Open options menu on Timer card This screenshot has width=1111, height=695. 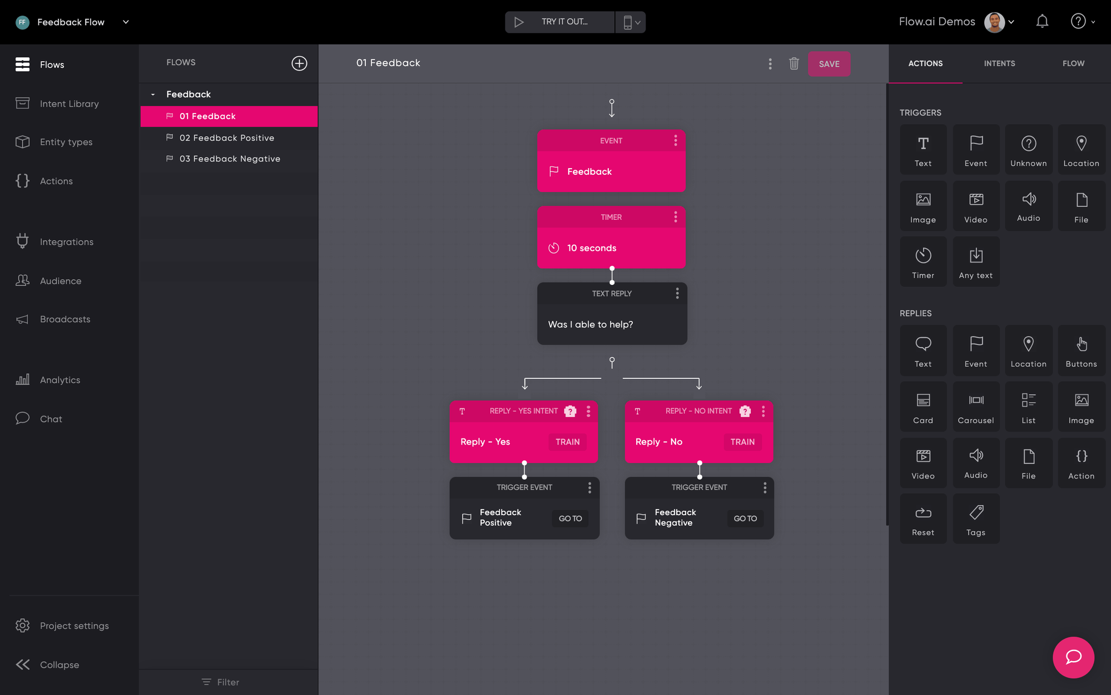(x=676, y=217)
